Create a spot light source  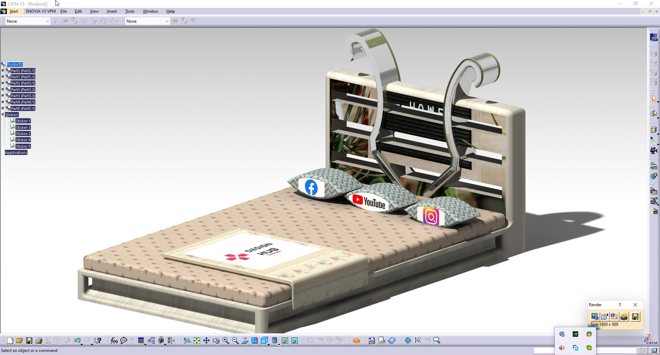[x=654, y=140]
